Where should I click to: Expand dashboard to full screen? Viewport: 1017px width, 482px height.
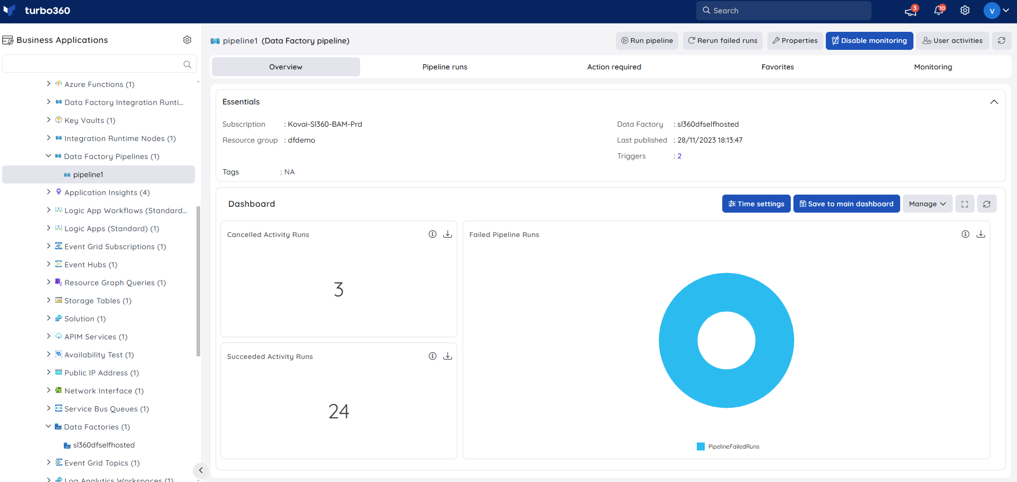(965, 204)
